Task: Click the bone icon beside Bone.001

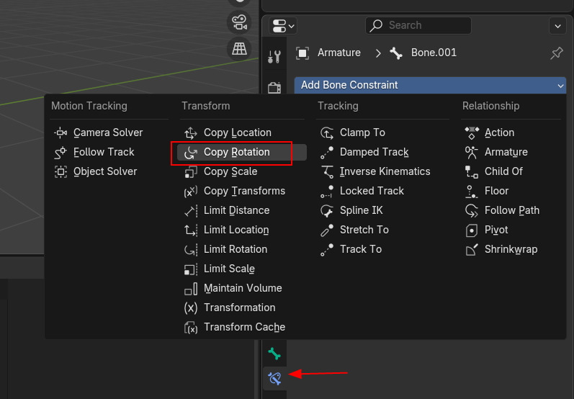Action: pyautogui.click(x=396, y=53)
